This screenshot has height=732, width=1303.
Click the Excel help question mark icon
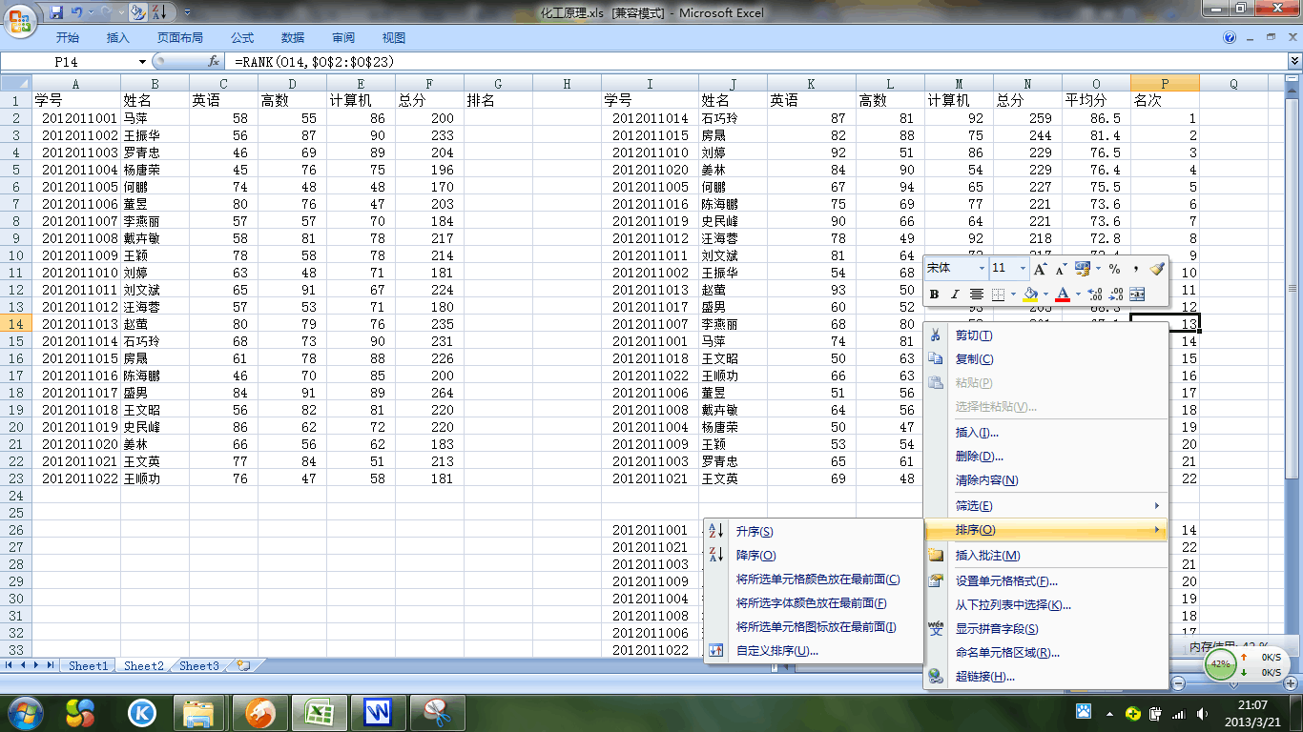coord(1230,38)
